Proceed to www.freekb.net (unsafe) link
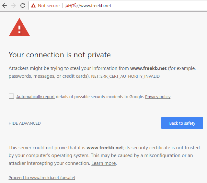This screenshot has width=207, height=183. pyautogui.click(x=42, y=177)
